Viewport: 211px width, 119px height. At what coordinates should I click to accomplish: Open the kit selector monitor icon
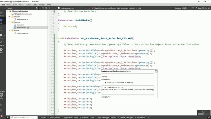[x=2, y=95]
